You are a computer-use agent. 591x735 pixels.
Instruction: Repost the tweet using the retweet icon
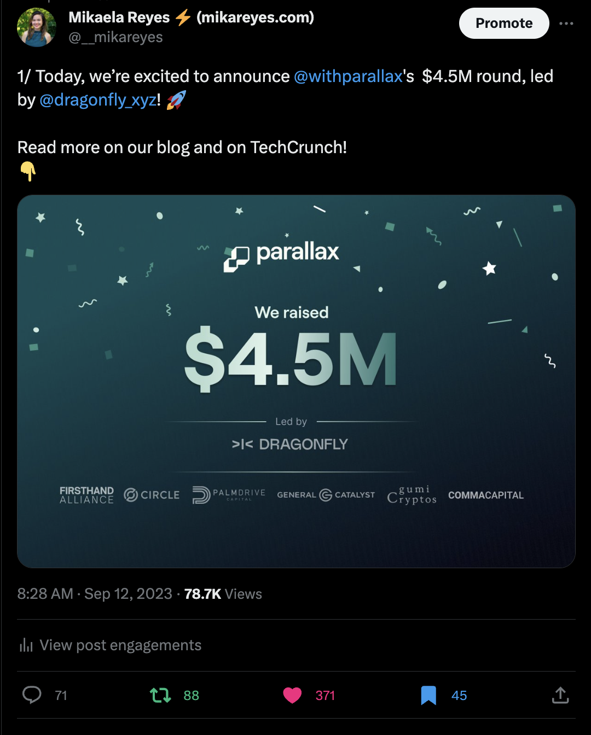tap(159, 695)
